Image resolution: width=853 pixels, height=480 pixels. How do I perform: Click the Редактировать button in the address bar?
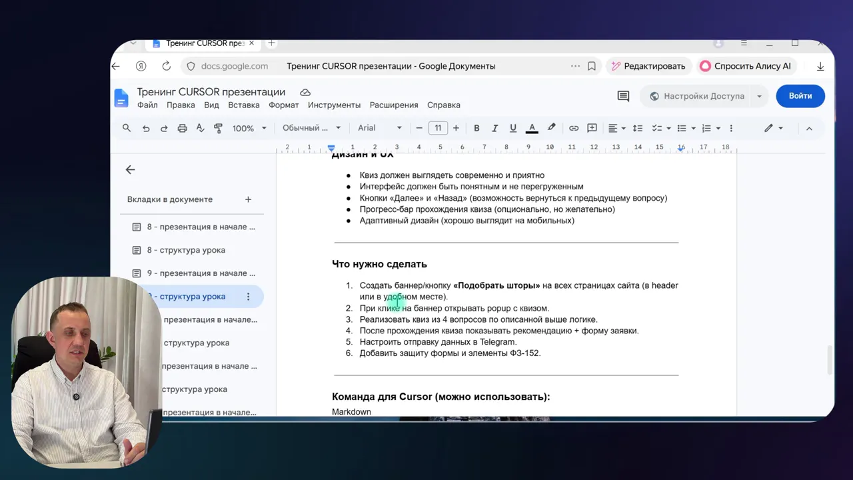coord(648,66)
